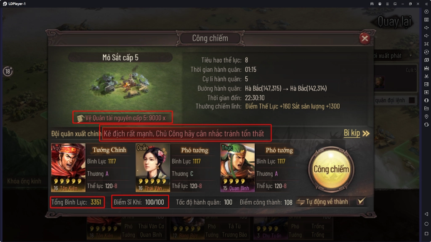Toggle the quân đợi lệnh checkbox
Screen dimensions: 431x242
412,100
